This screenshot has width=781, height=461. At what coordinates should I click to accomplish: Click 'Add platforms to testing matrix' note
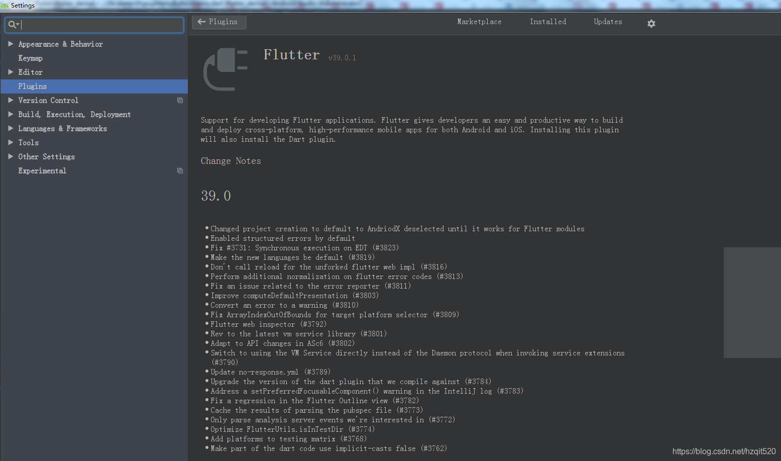tap(288, 439)
